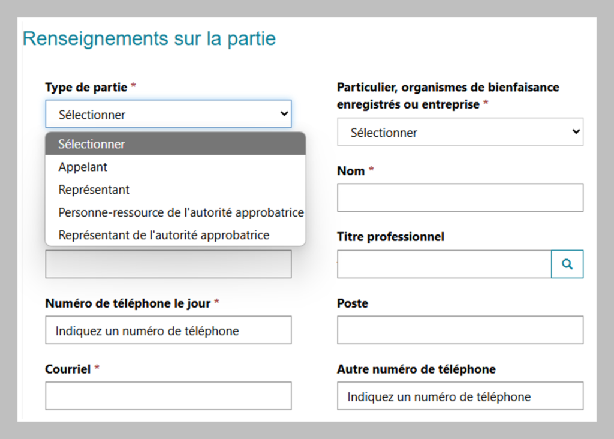Select the standalone Représentant option
Screen dimensions: 614x439
coord(94,190)
